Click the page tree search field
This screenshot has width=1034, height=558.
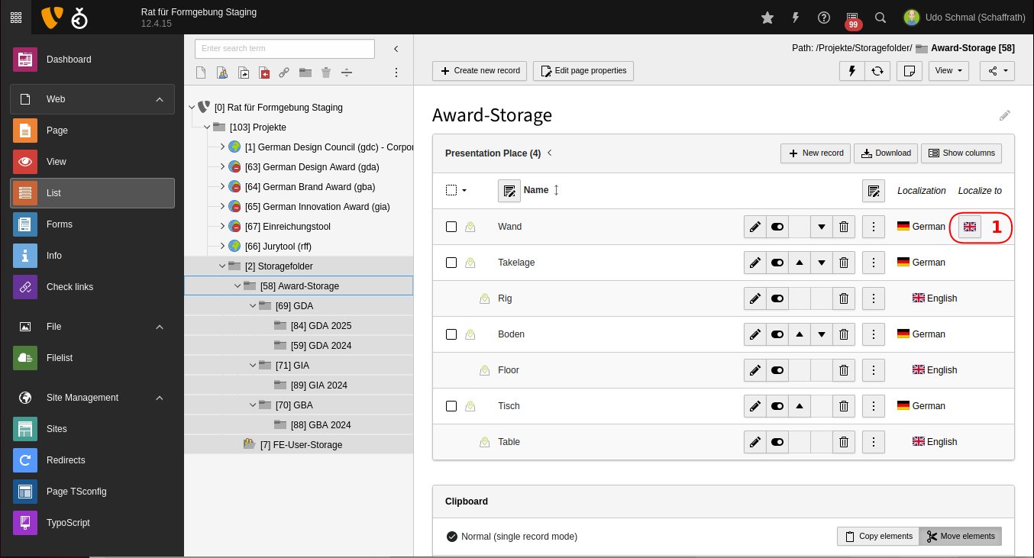point(284,49)
